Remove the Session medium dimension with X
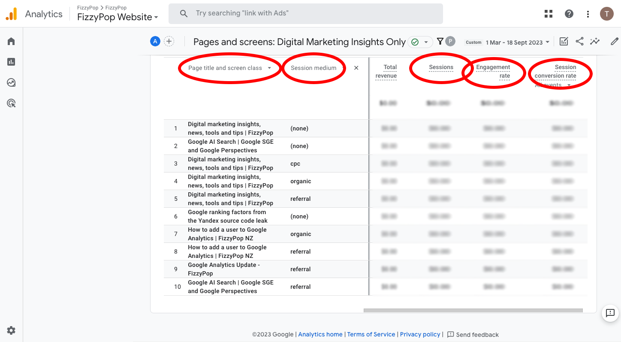This screenshot has width=621, height=342. click(x=356, y=68)
